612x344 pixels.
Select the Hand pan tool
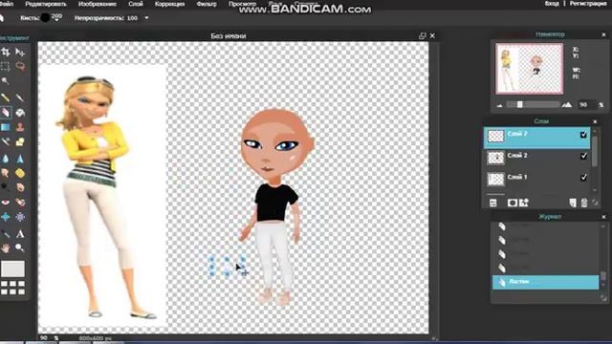click(6, 247)
